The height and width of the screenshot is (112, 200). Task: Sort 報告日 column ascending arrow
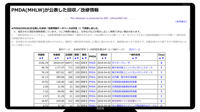(x=102, y=58)
